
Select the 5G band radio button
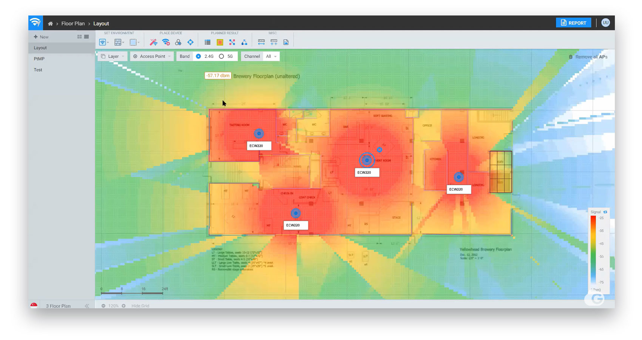pyautogui.click(x=221, y=56)
